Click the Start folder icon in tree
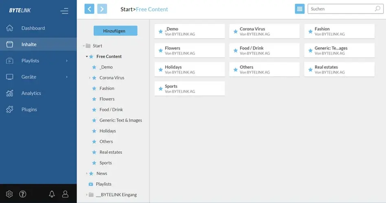This screenshot has height=203, width=386. [88, 46]
